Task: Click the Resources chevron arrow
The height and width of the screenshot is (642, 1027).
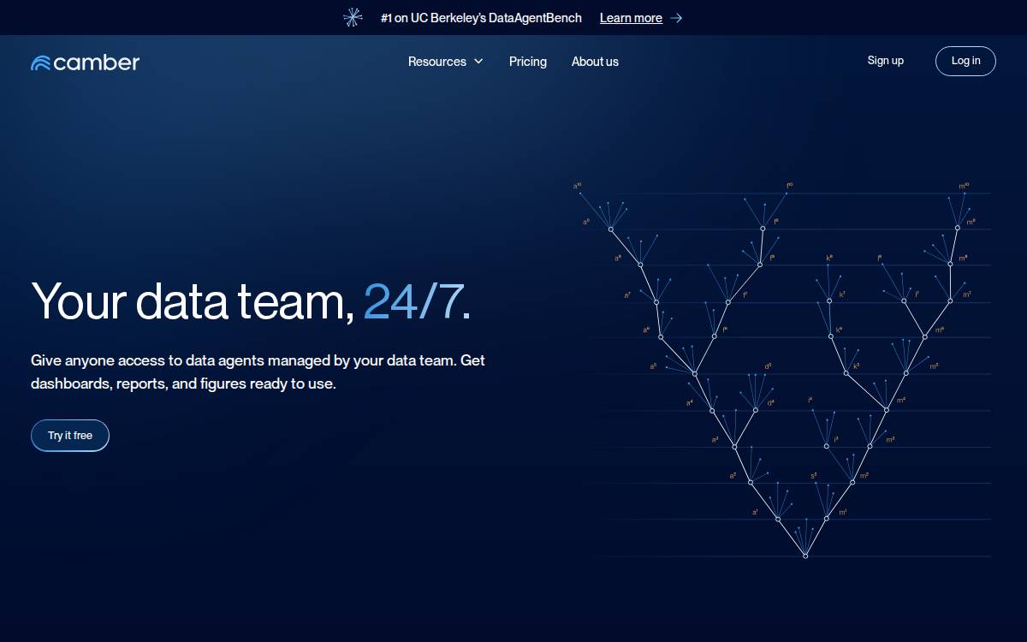Action: pos(478,62)
